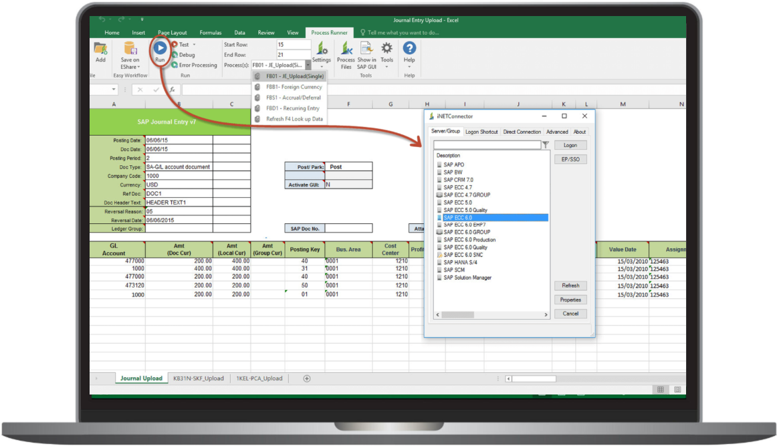Expand the Test options arrow
This screenshot has height=448, width=777.
(x=194, y=45)
